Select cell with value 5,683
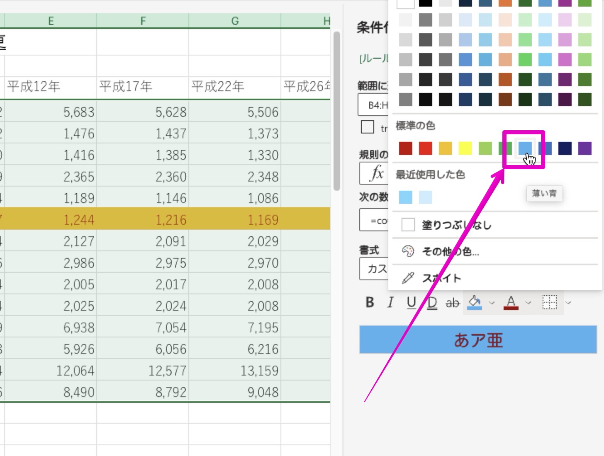604x456 pixels. (51, 112)
